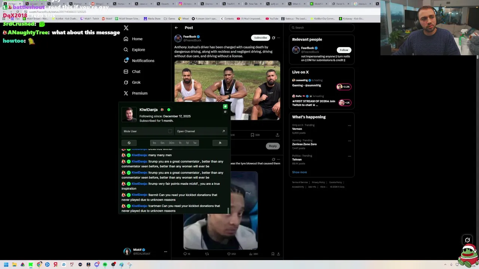Open more options for Zenless Zone Zero
The image size is (479, 269).
coord(350,141)
